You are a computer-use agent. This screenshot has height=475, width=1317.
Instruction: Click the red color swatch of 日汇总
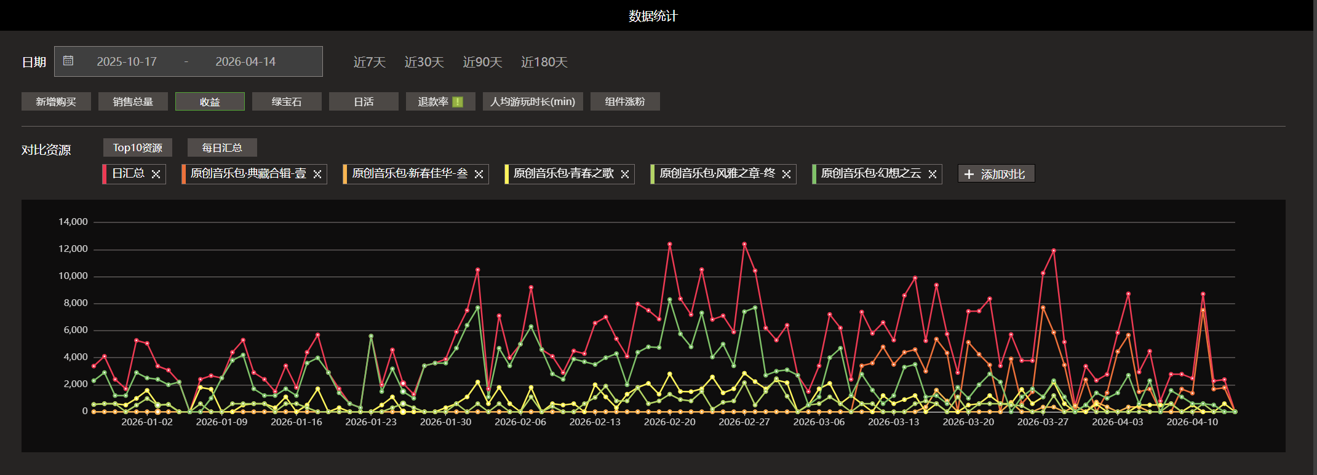click(x=105, y=174)
